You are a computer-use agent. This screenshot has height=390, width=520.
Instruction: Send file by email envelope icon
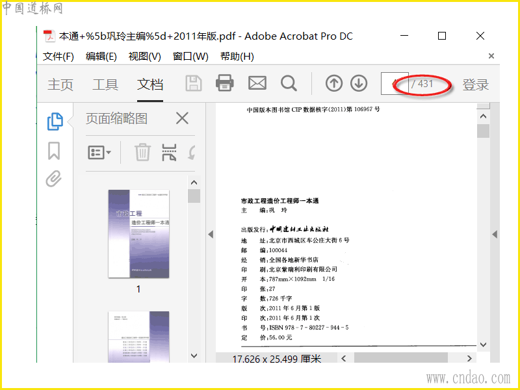click(x=257, y=83)
